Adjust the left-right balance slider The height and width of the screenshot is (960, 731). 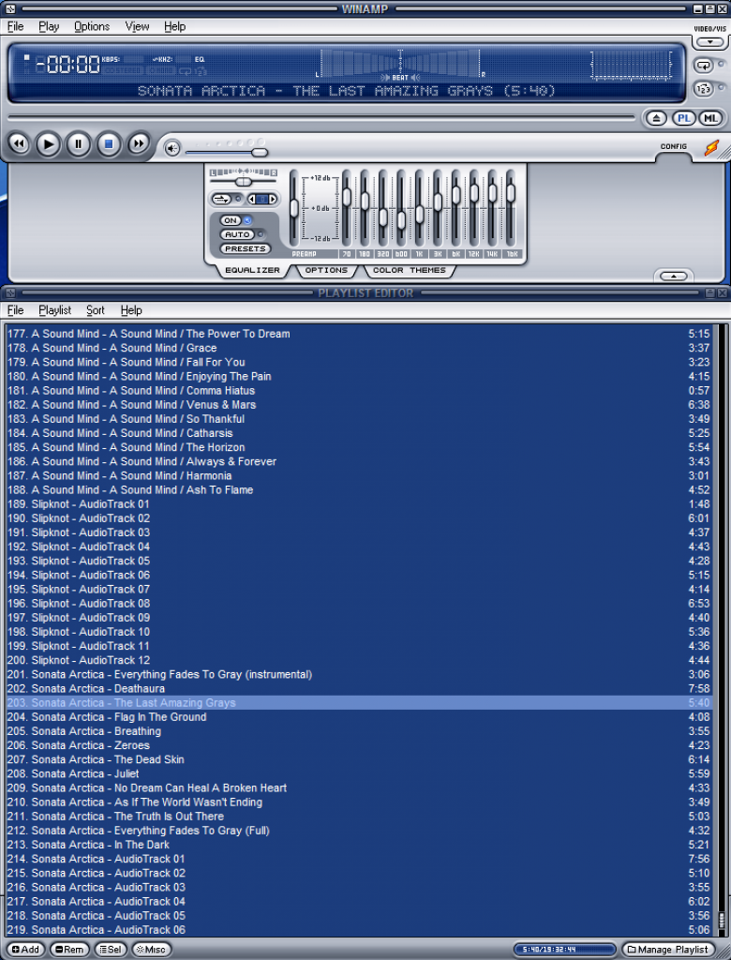pyautogui.click(x=244, y=182)
